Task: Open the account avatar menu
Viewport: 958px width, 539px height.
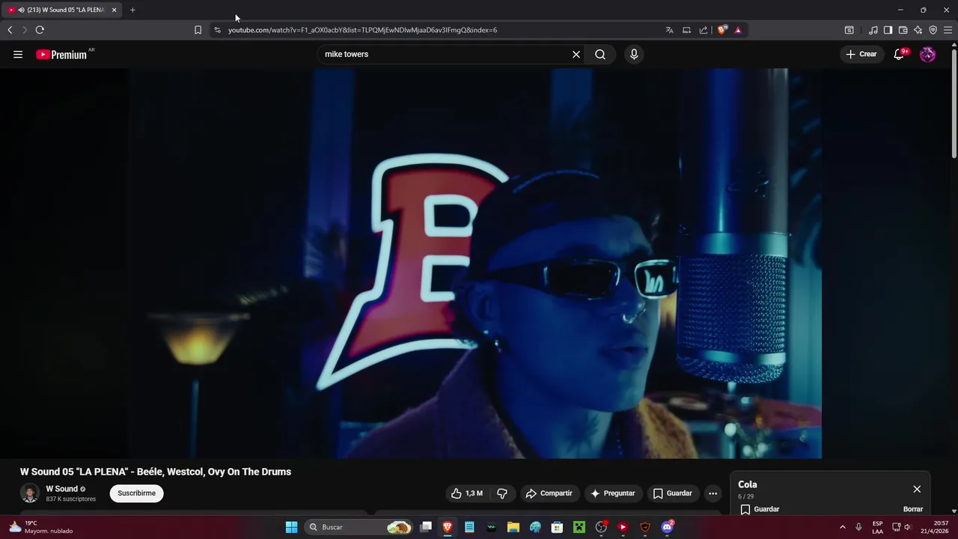Action: tap(927, 54)
